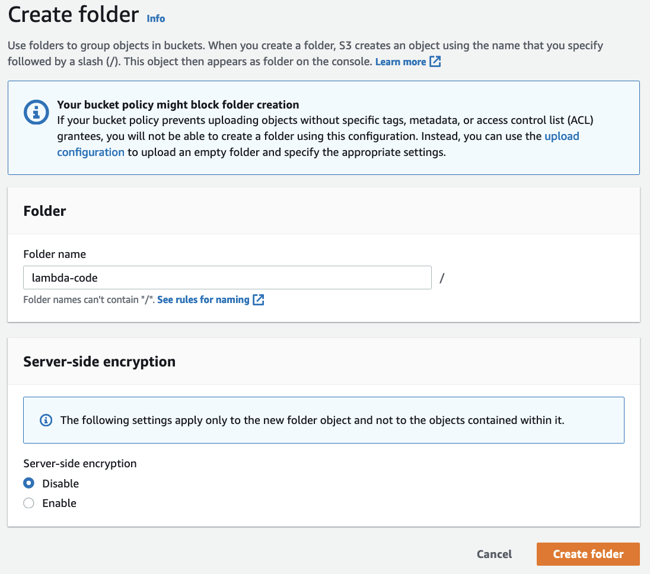This screenshot has height=574, width=650.
Task: Click the Disable option label text
Action: point(60,483)
